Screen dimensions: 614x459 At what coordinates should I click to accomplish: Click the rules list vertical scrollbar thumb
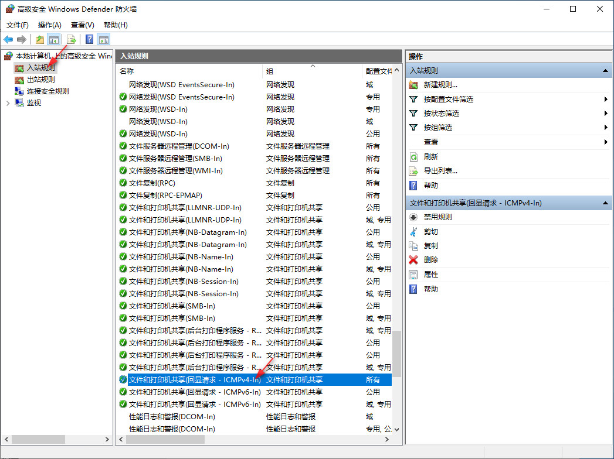pyautogui.click(x=396, y=354)
